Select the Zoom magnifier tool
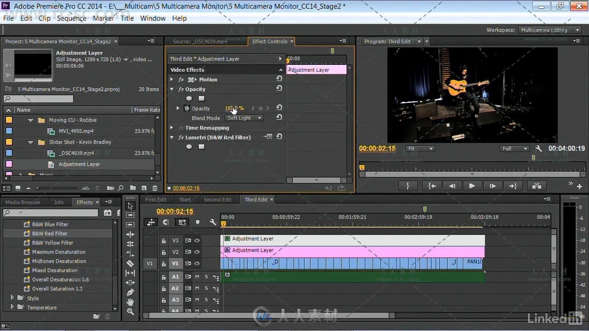Viewport: 589px width, 331px height. tap(130, 312)
